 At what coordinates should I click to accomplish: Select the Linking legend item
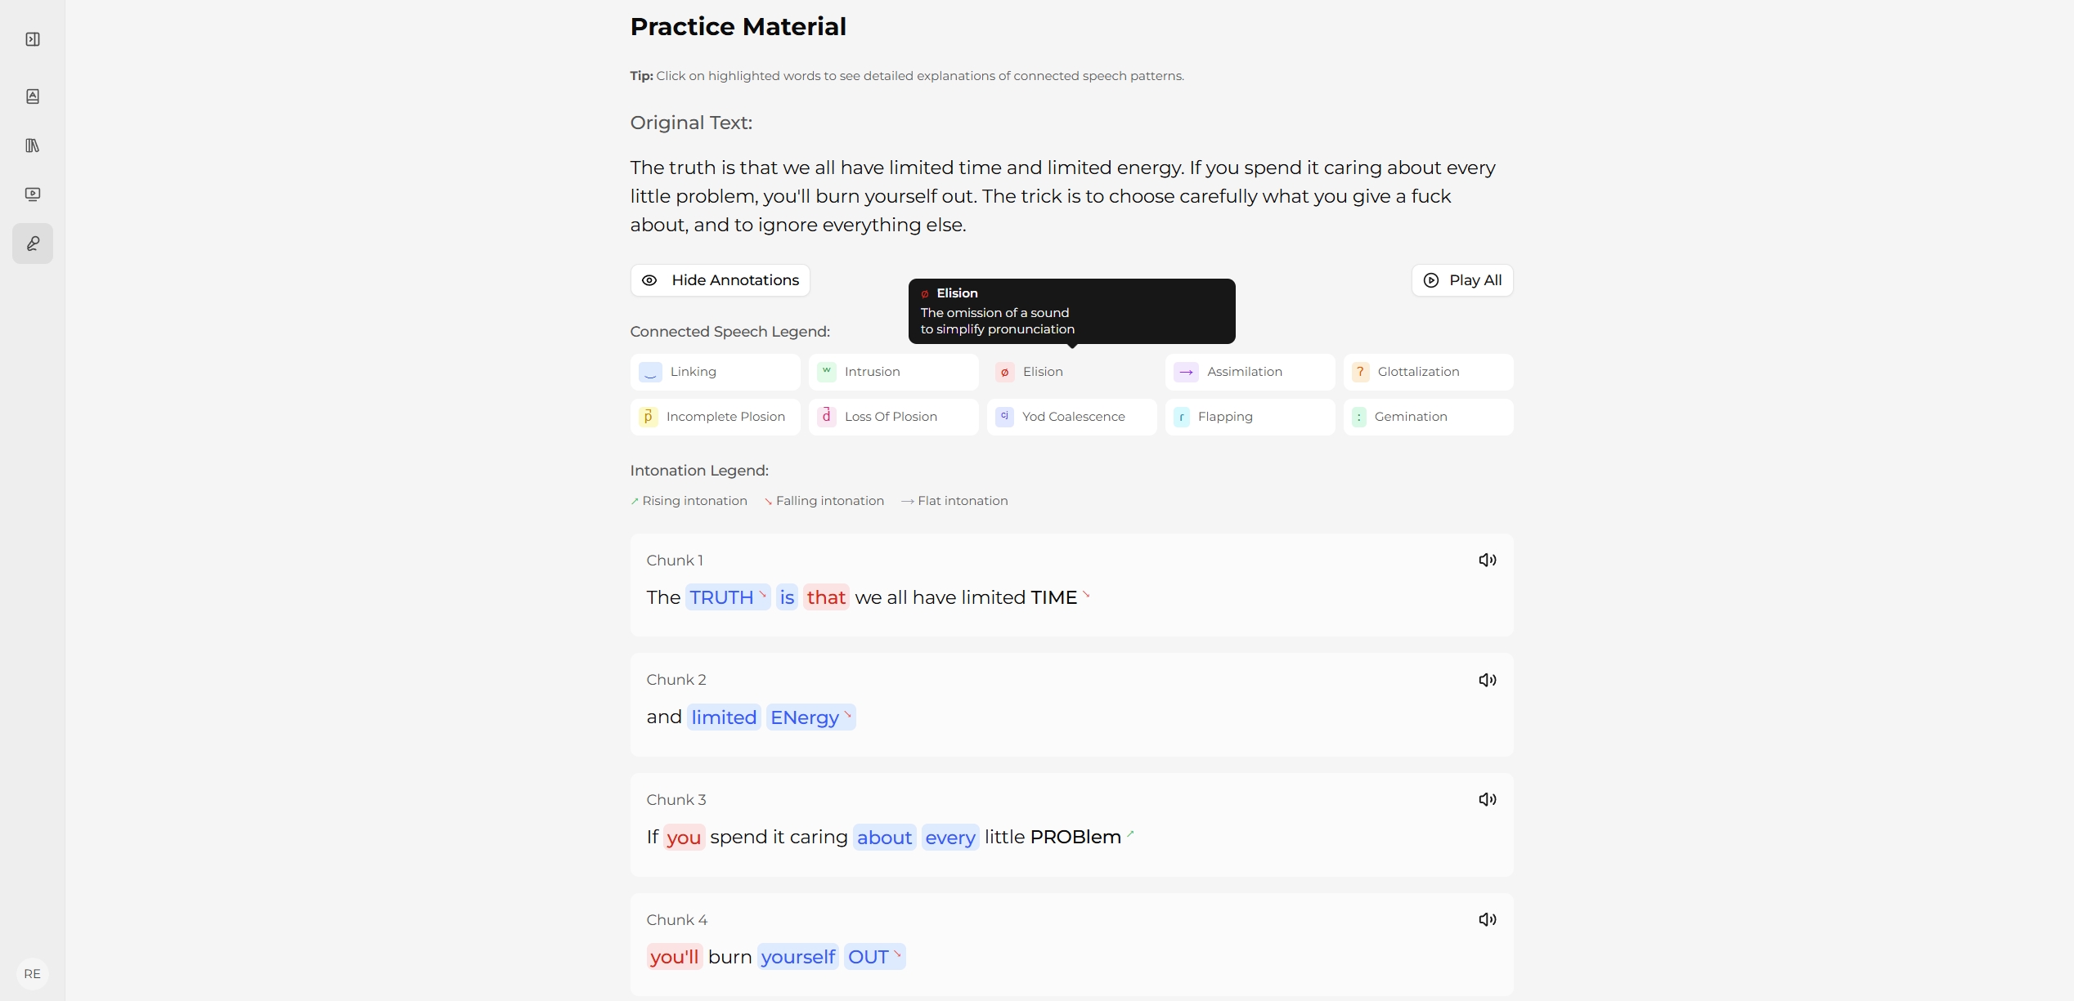715,372
